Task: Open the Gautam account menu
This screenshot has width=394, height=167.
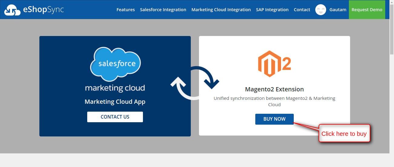Action: [338, 10]
